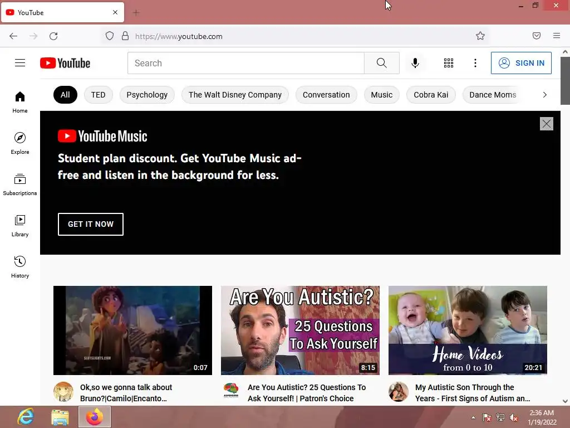
Task: Play the Are You Autistic thumbnail
Action: coord(300,330)
